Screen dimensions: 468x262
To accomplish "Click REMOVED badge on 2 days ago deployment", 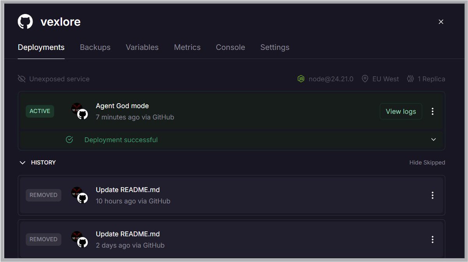I will 43,239.
